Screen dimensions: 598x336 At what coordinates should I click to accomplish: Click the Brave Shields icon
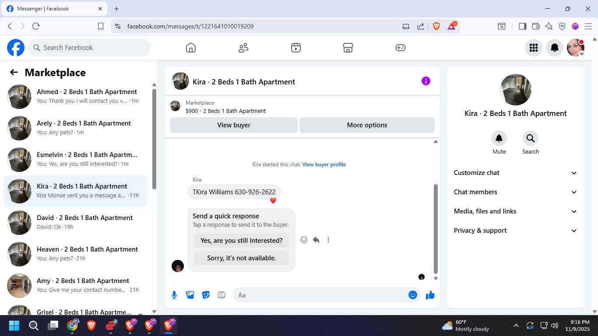(x=436, y=26)
